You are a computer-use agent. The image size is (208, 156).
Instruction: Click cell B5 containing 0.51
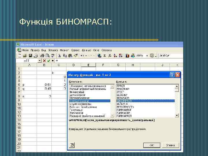pos(44,85)
